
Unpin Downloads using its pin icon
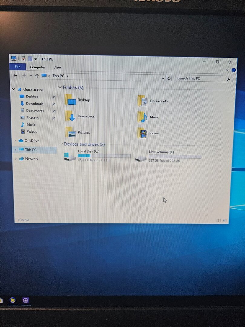(53, 104)
